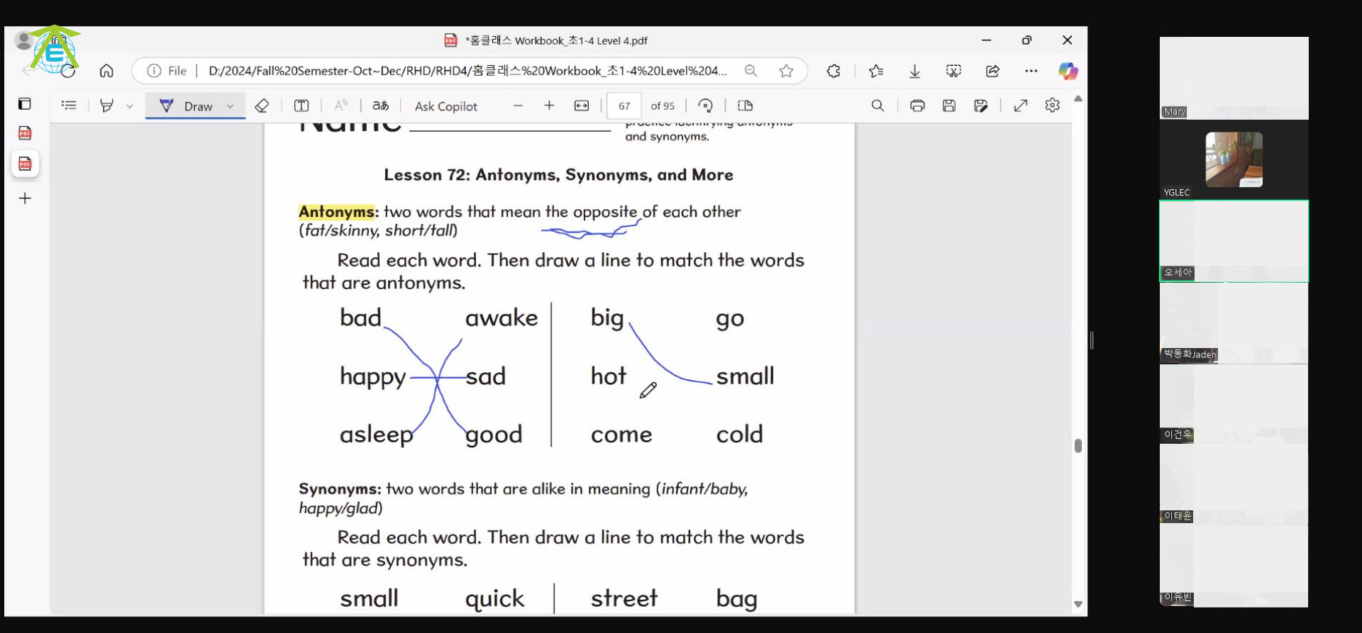
Task: Zoom out of the PDF
Action: 518,106
